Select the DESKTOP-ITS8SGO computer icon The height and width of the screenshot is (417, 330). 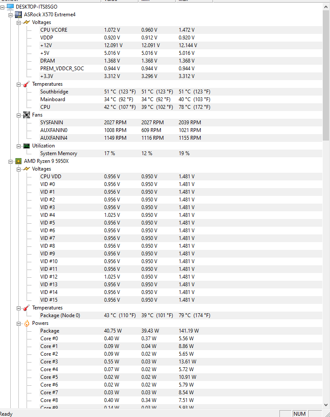click(10, 7)
